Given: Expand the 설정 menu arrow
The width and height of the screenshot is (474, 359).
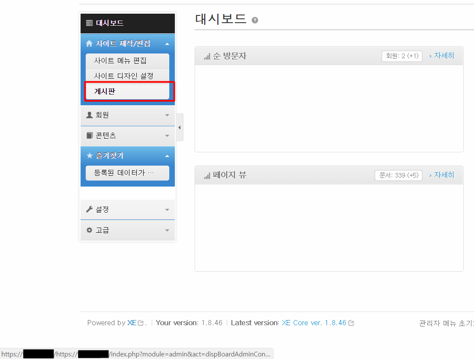Looking at the screenshot, I should [167, 210].
